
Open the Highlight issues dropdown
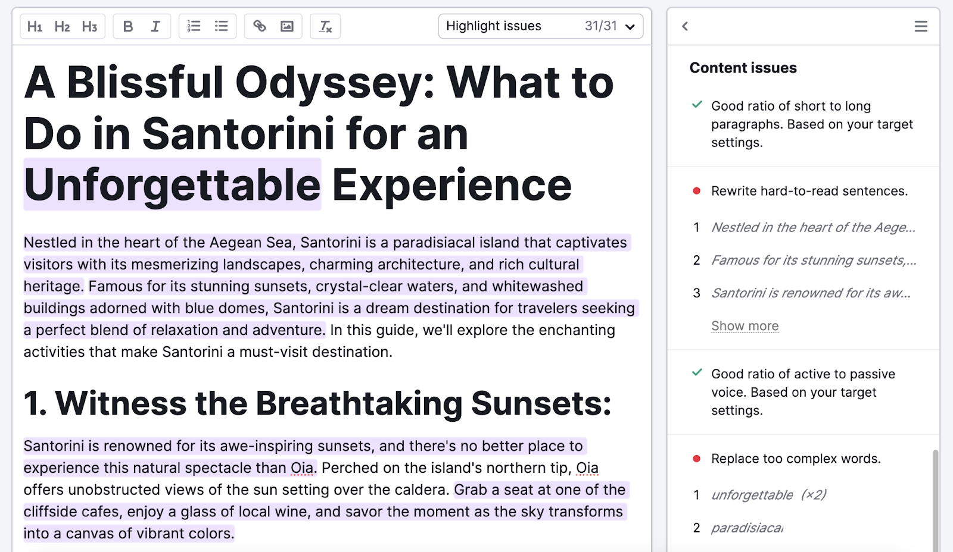click(630, 26)
